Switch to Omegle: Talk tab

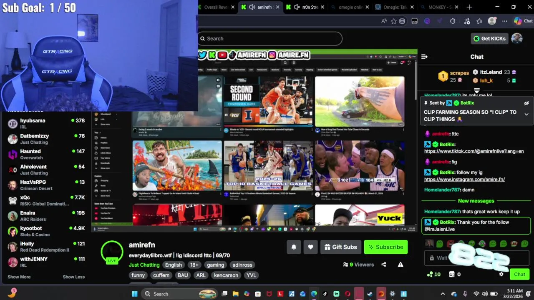click(x=395, y=7)
